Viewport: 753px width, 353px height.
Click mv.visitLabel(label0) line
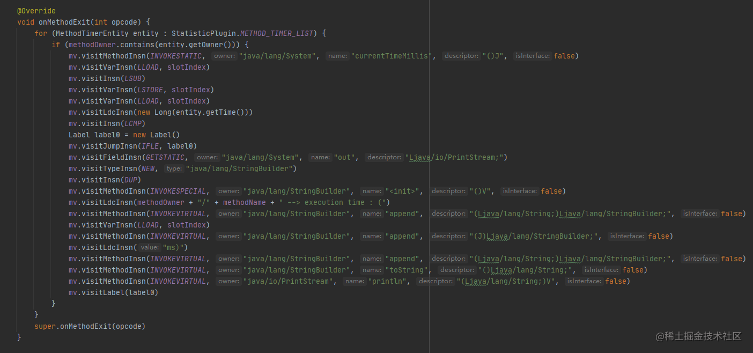114,292
